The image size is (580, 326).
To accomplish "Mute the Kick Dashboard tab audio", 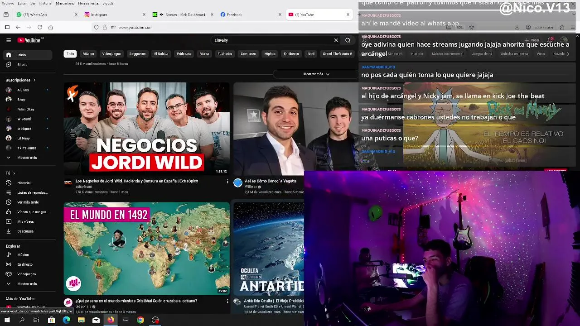I will tap(162, 14).
